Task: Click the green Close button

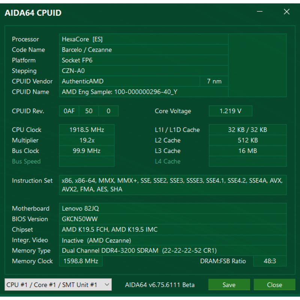Action: coord(274,285)
